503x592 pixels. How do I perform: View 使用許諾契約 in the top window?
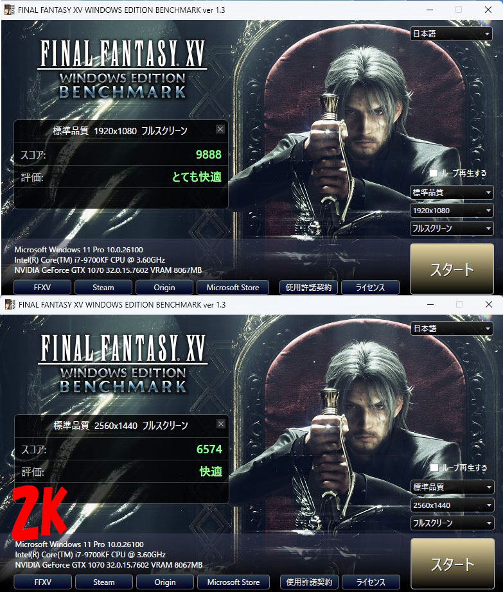click(x=308, y=287)
